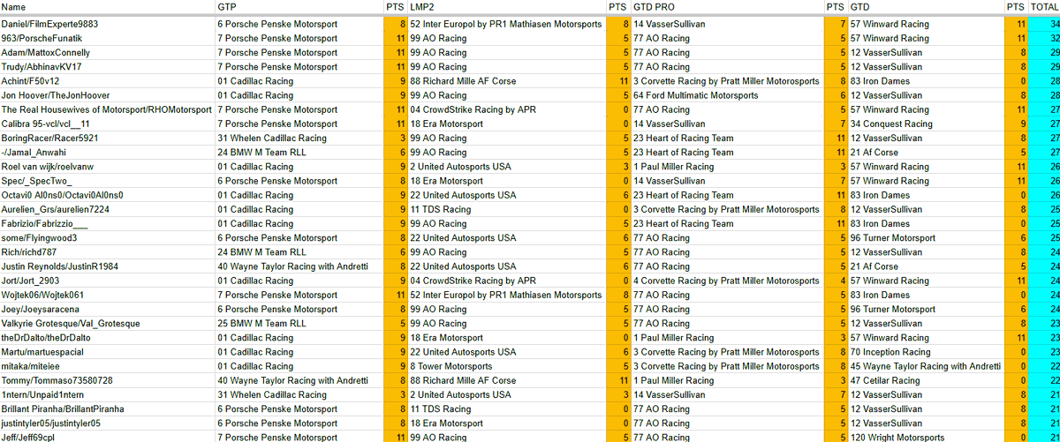Click 2 United Autosports USA in 1ntern row

tap(507, 395)
